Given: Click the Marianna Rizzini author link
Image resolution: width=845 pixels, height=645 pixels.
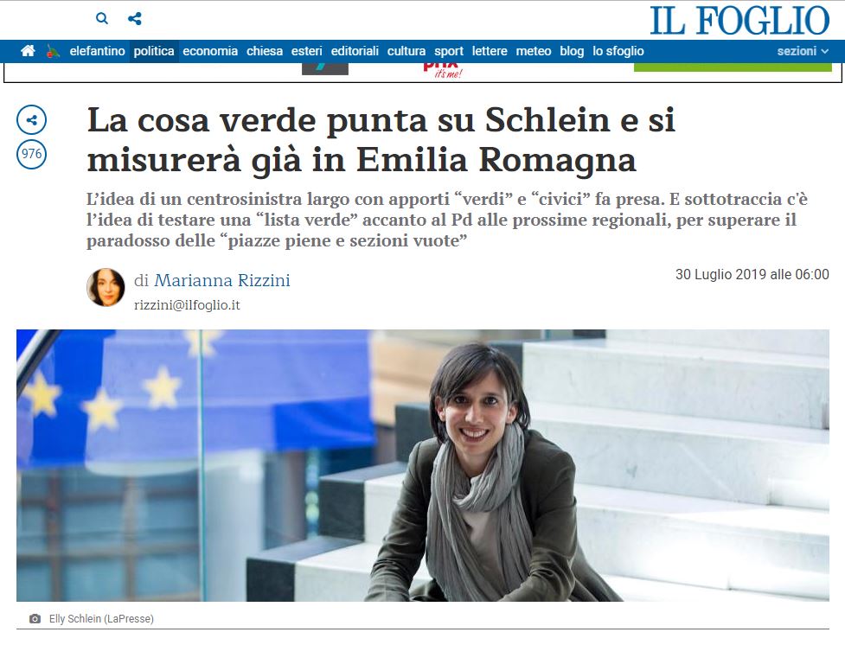Looking at the screenshot, I should click(222, 280).
